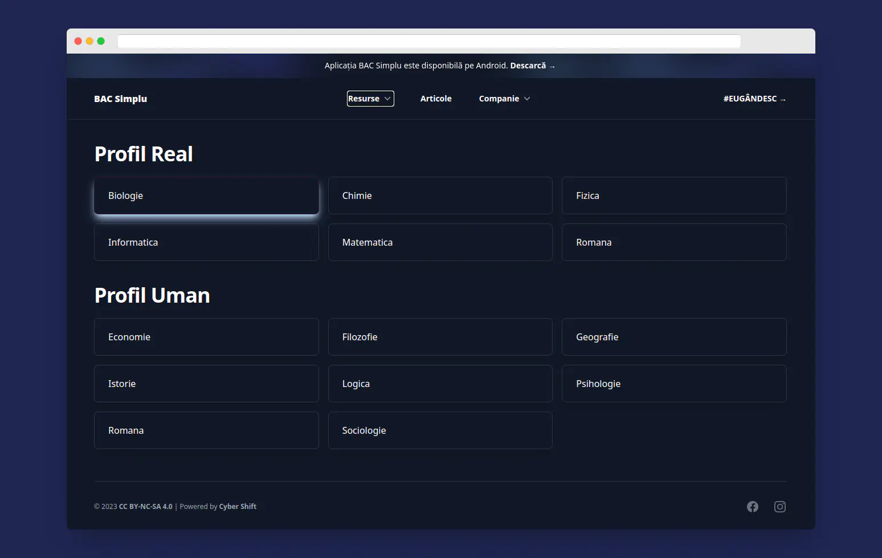
Task: Collapse the Resurse dropdown chevron
Action: pos(387,98)
